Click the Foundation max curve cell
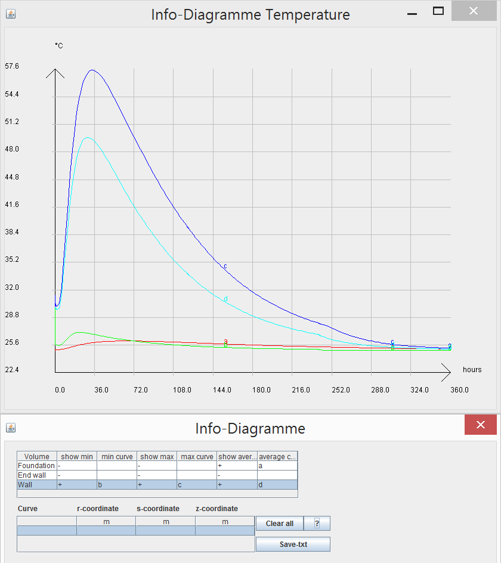This screenshot has height=563, width=501. point(197,466)
